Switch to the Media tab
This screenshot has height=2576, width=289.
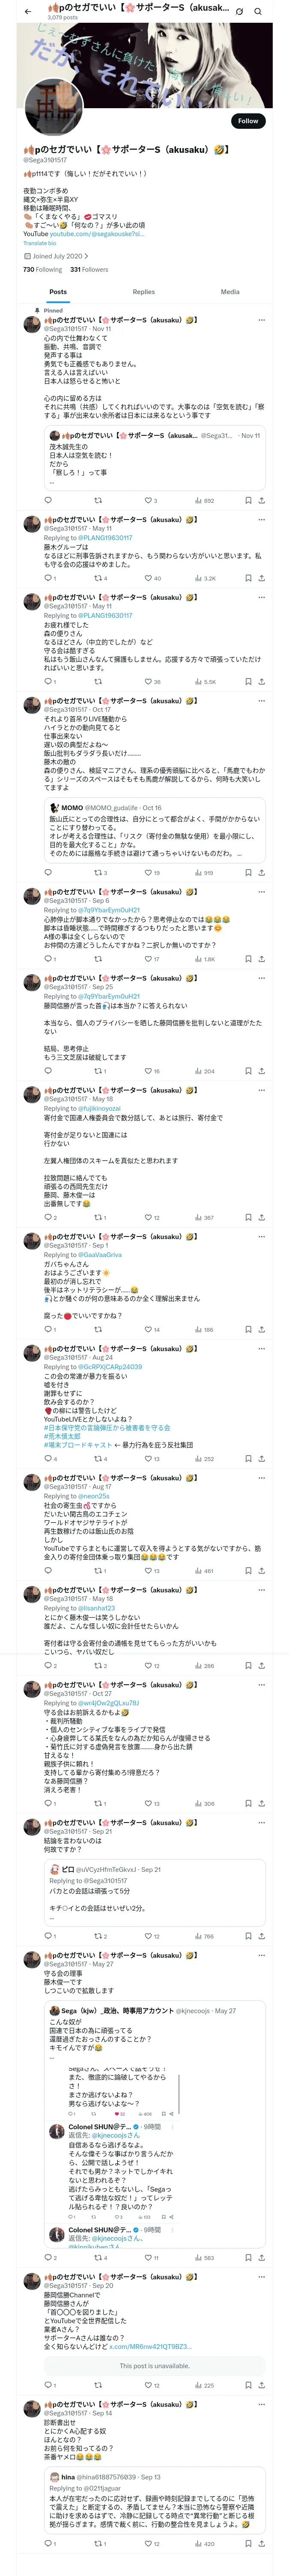point(230,292)
